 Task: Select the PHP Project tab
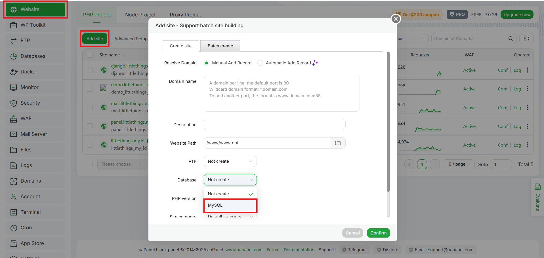coord(97,15)
